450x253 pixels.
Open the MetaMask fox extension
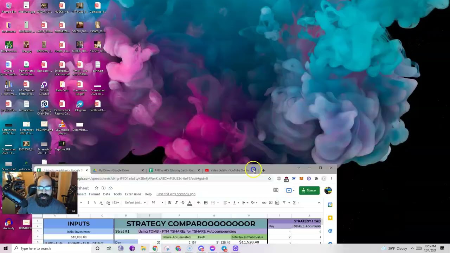(301, 179)
